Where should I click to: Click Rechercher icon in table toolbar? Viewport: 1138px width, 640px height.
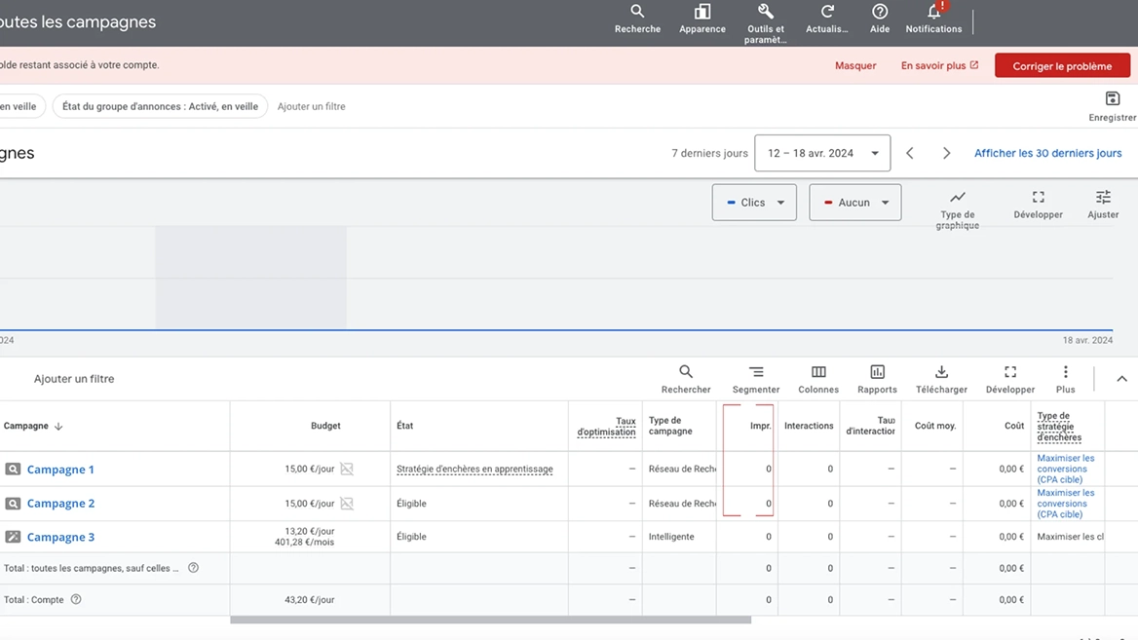click(686, 372)
